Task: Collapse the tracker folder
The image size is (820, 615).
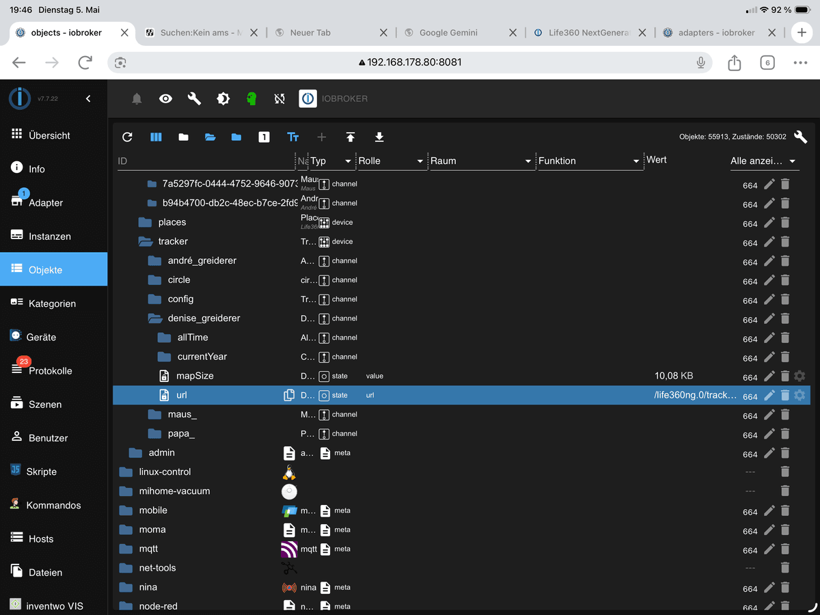Action: (145, 241)
